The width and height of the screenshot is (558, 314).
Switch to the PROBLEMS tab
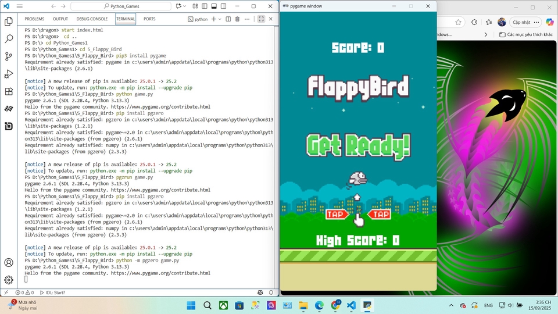(x=34, y=19)
